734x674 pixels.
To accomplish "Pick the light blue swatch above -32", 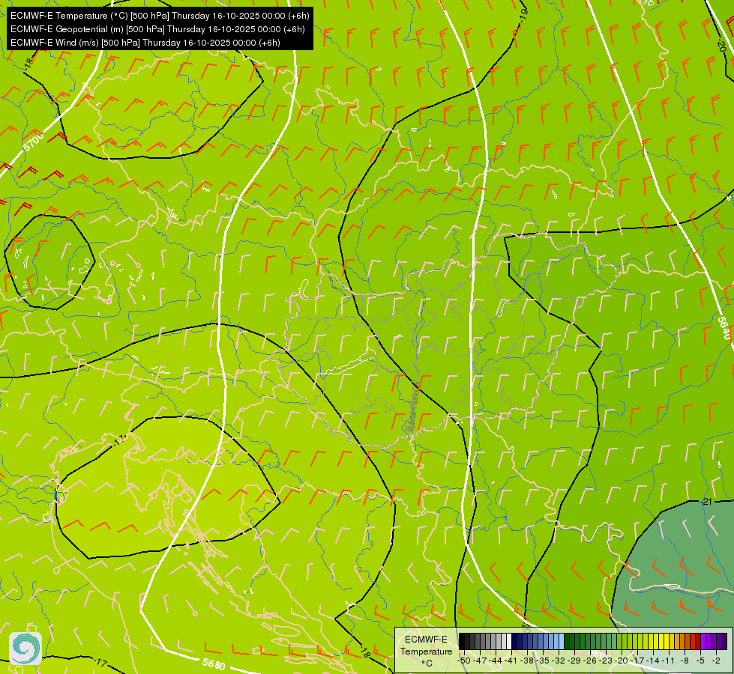I will click(x=562, y=641).
